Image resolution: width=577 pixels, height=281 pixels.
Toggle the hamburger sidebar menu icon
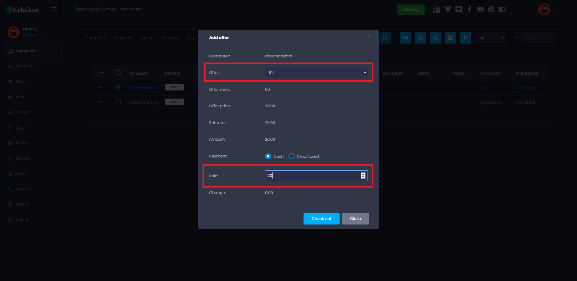click(54, 9)
